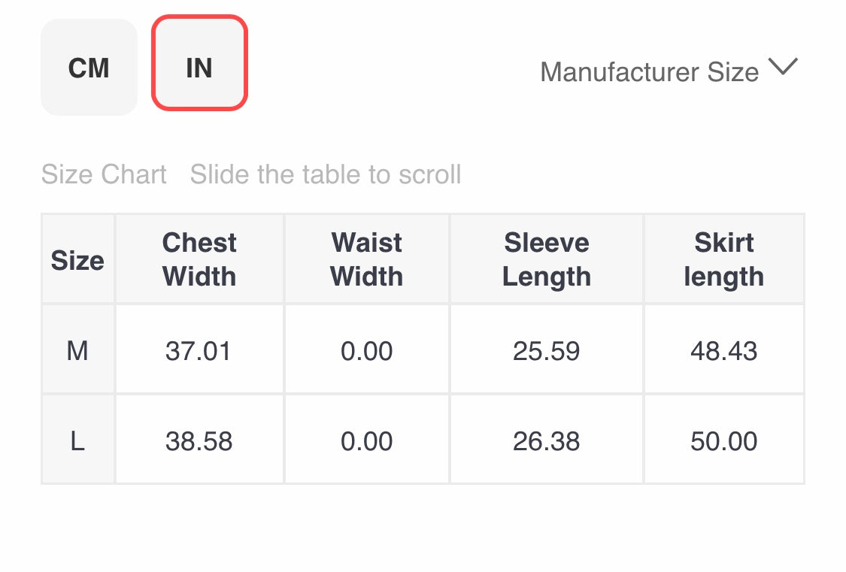
Task: Click the Size Chart label
Action: tap(104, 174)
